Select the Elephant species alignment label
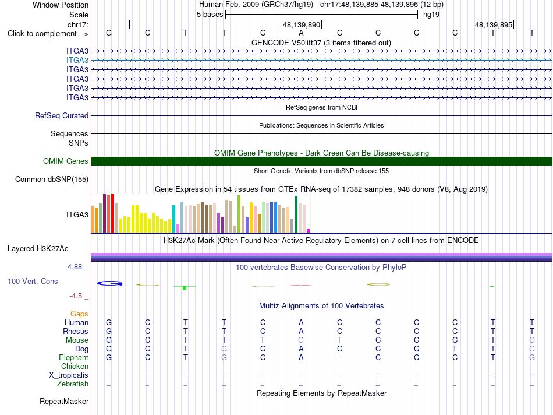This screenshot has height=415, width=553. coord(74,357)
